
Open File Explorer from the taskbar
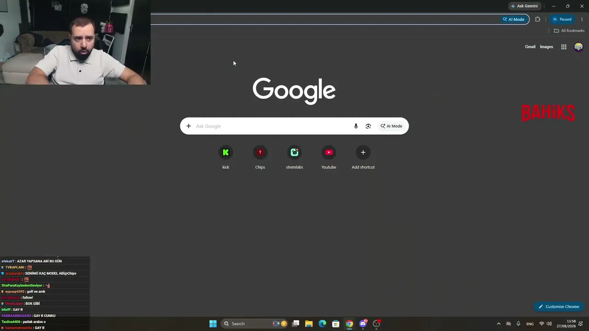point(309,324)
